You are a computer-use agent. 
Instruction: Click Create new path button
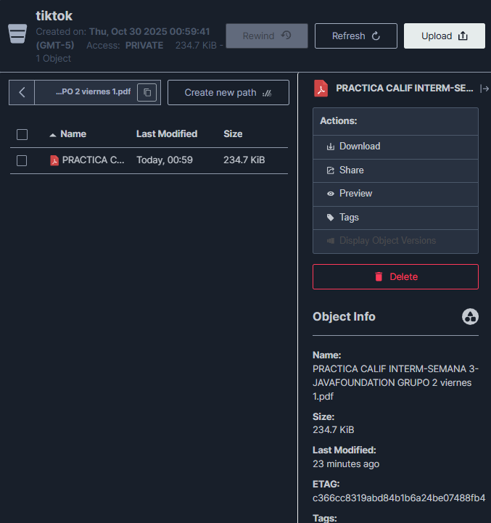click(228, 93)
